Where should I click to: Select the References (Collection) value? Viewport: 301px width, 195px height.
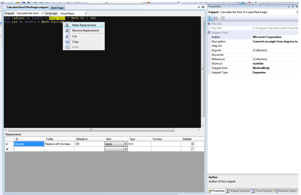pos(275,59)
